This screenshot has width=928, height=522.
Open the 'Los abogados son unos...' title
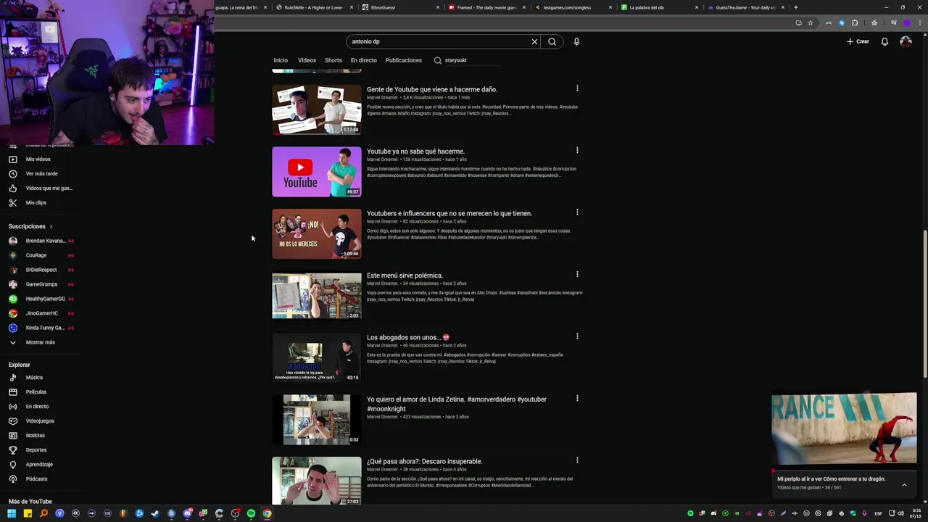[408, 337]
